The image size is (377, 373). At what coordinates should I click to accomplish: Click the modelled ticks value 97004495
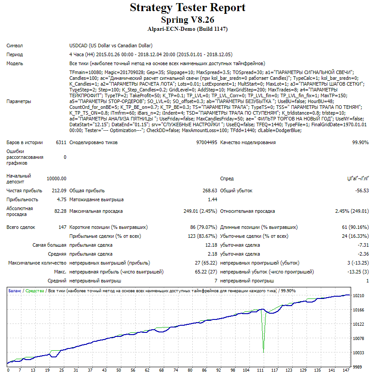(206, 142)
